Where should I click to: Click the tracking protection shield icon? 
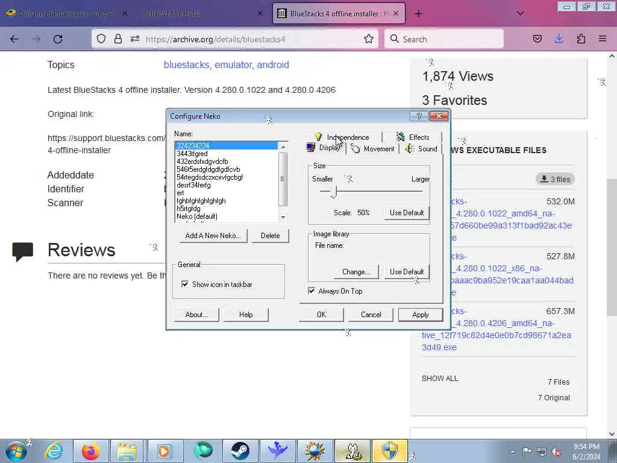click(101, 39)
